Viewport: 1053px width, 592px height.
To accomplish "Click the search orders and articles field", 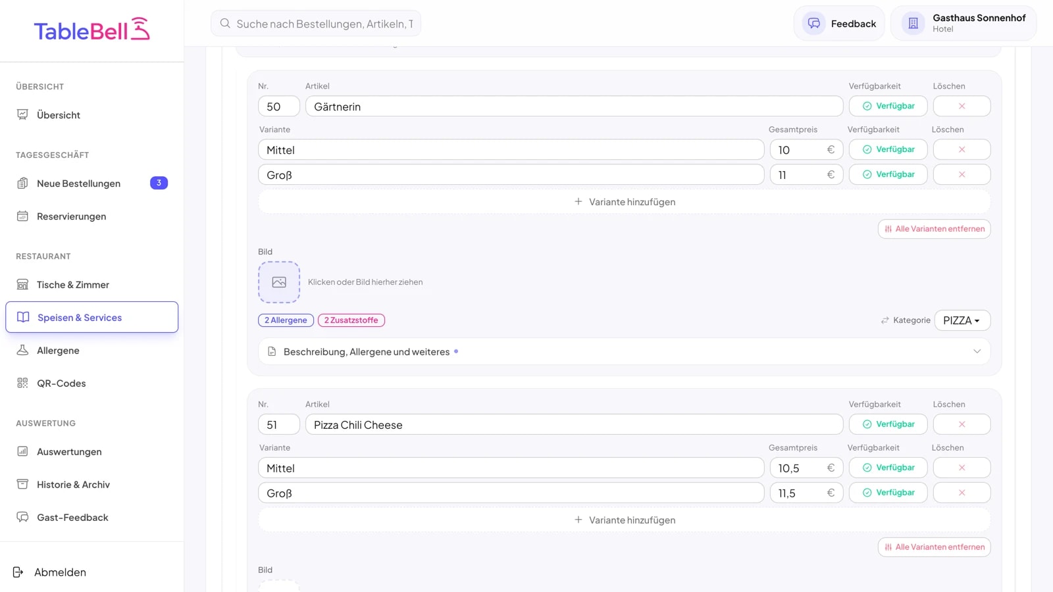I will point(316,24).
